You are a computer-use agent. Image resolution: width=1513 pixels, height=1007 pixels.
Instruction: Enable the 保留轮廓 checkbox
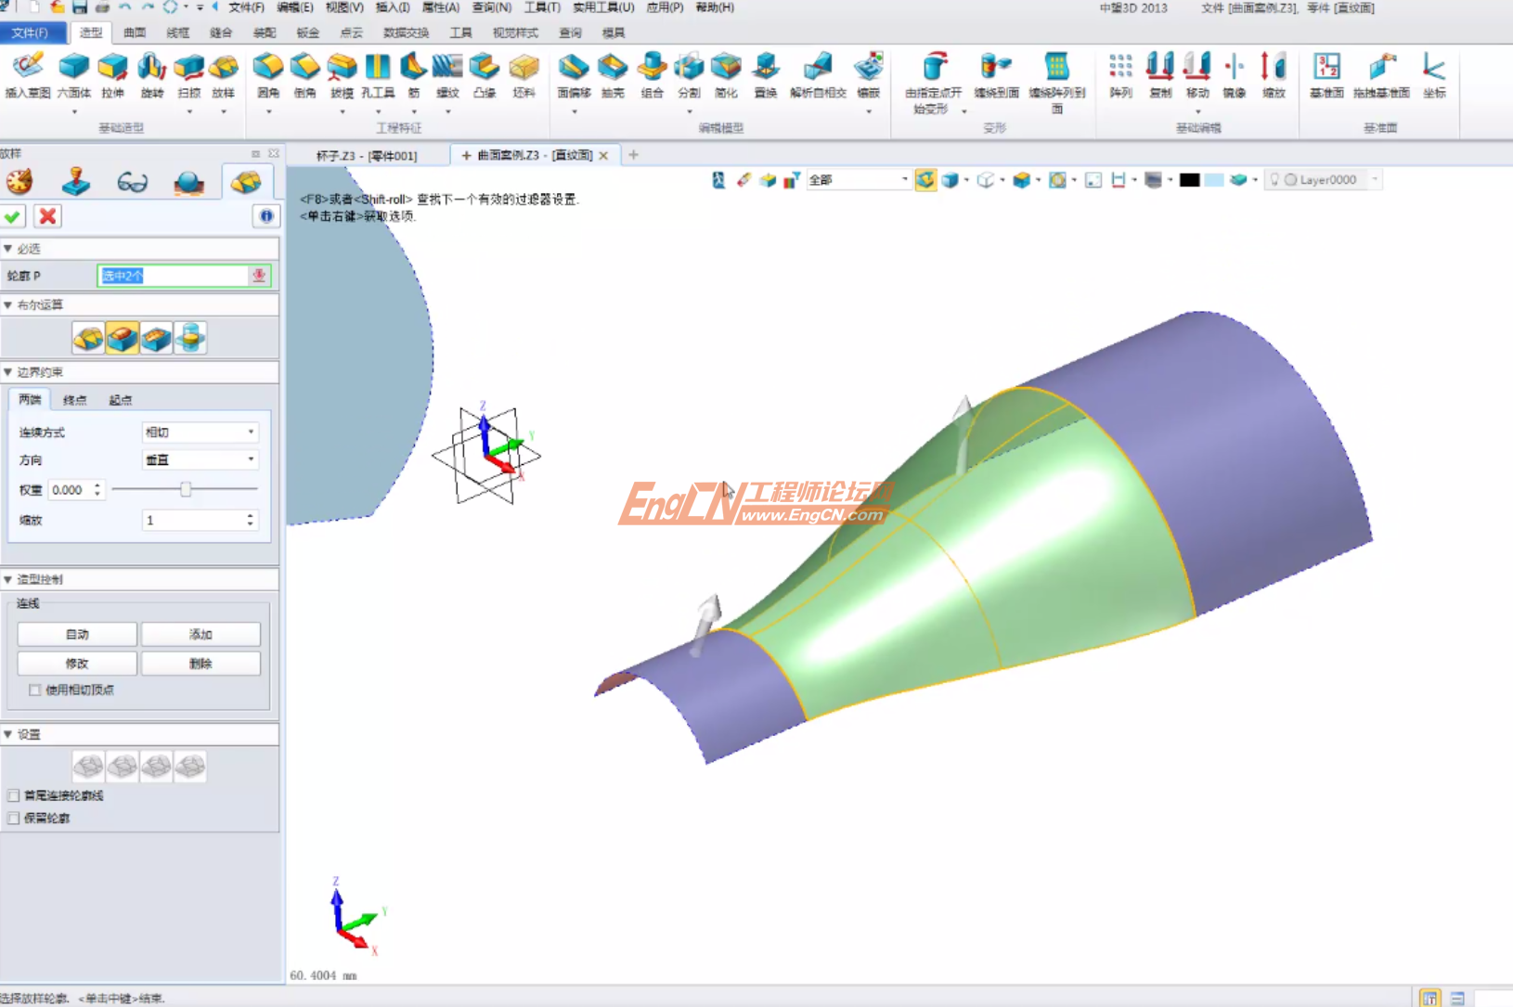pyautogui.click(x=13, y=818)
